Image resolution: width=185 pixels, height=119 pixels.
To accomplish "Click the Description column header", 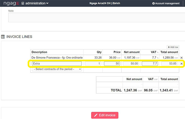I will point(39,52).
